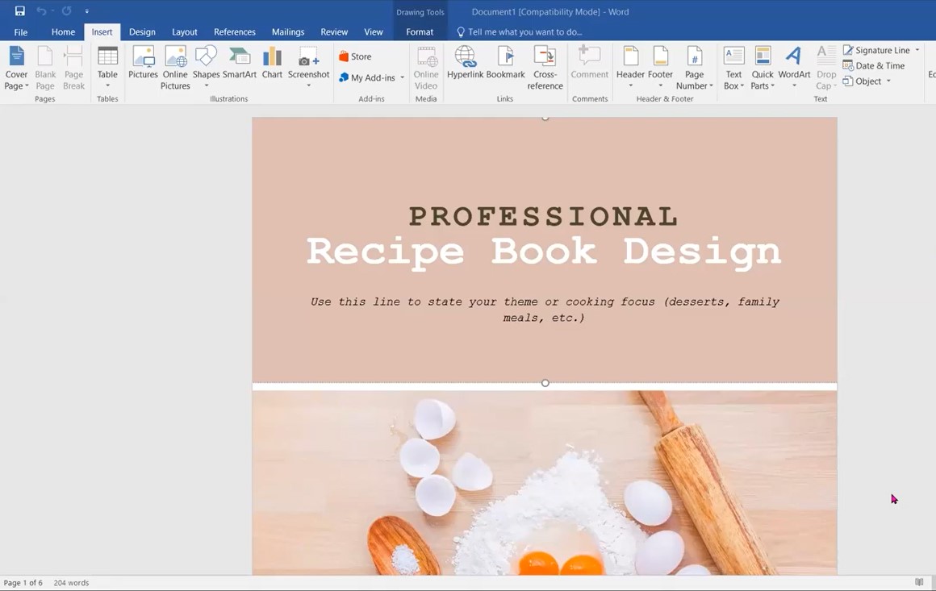Click the Store button
Image resolution: width=936 pixels, height=591 pixels.
pyautogui.click(x=355, y=56)
